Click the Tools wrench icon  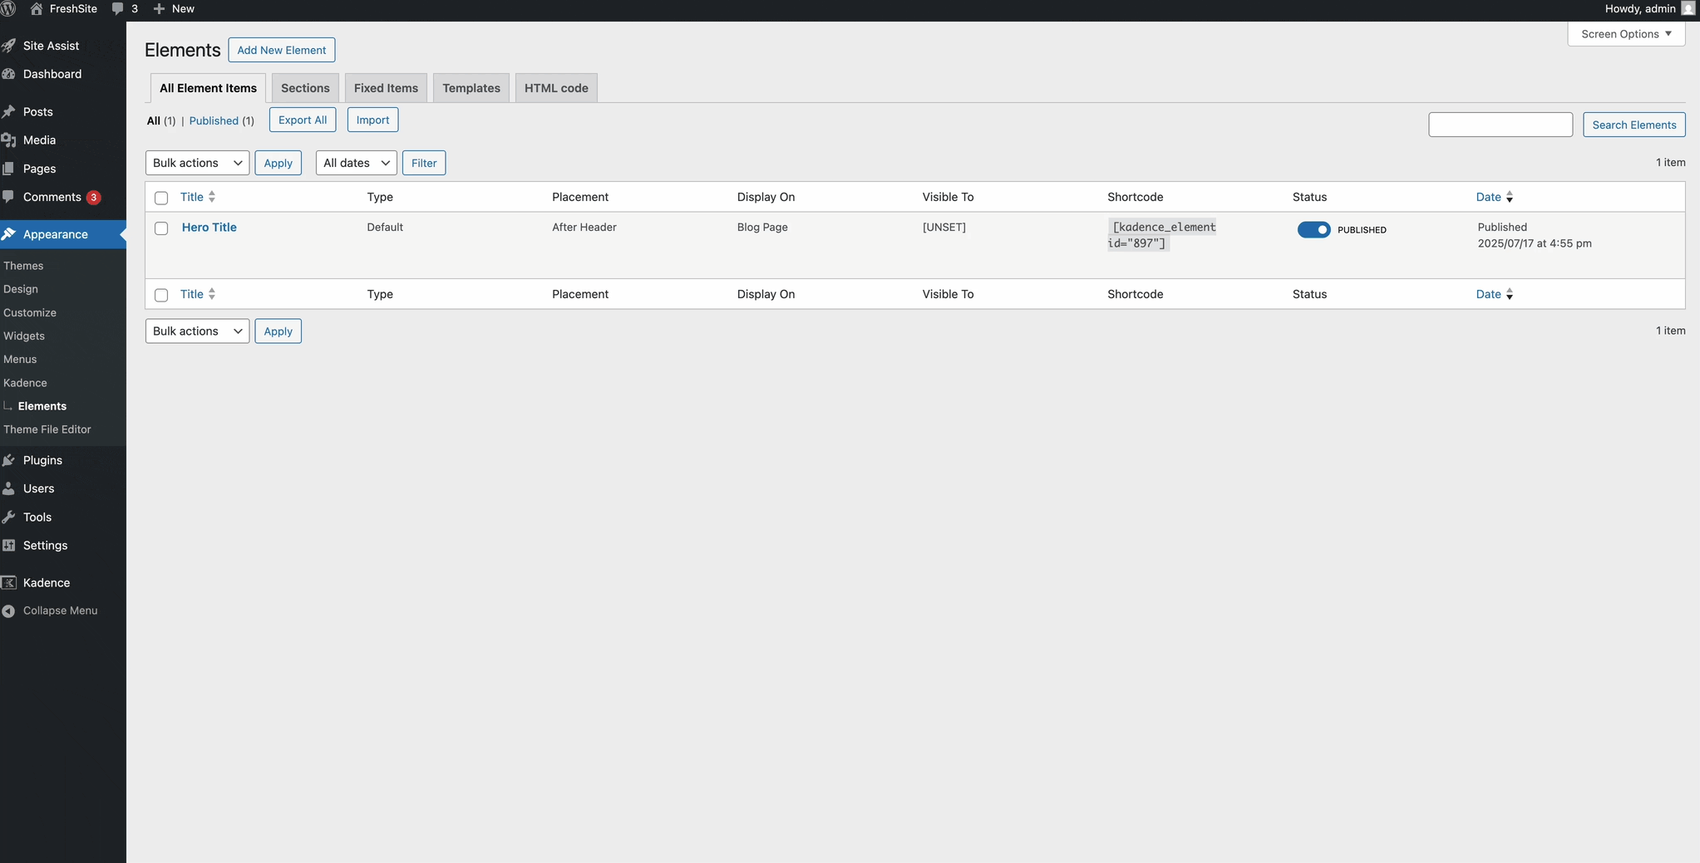pos(9,517)
